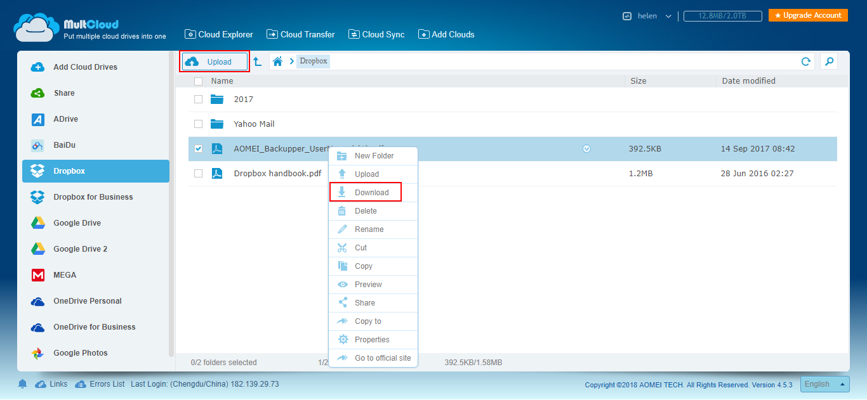
Task: Choose Preview from the context menu
Action: [373, 285]
